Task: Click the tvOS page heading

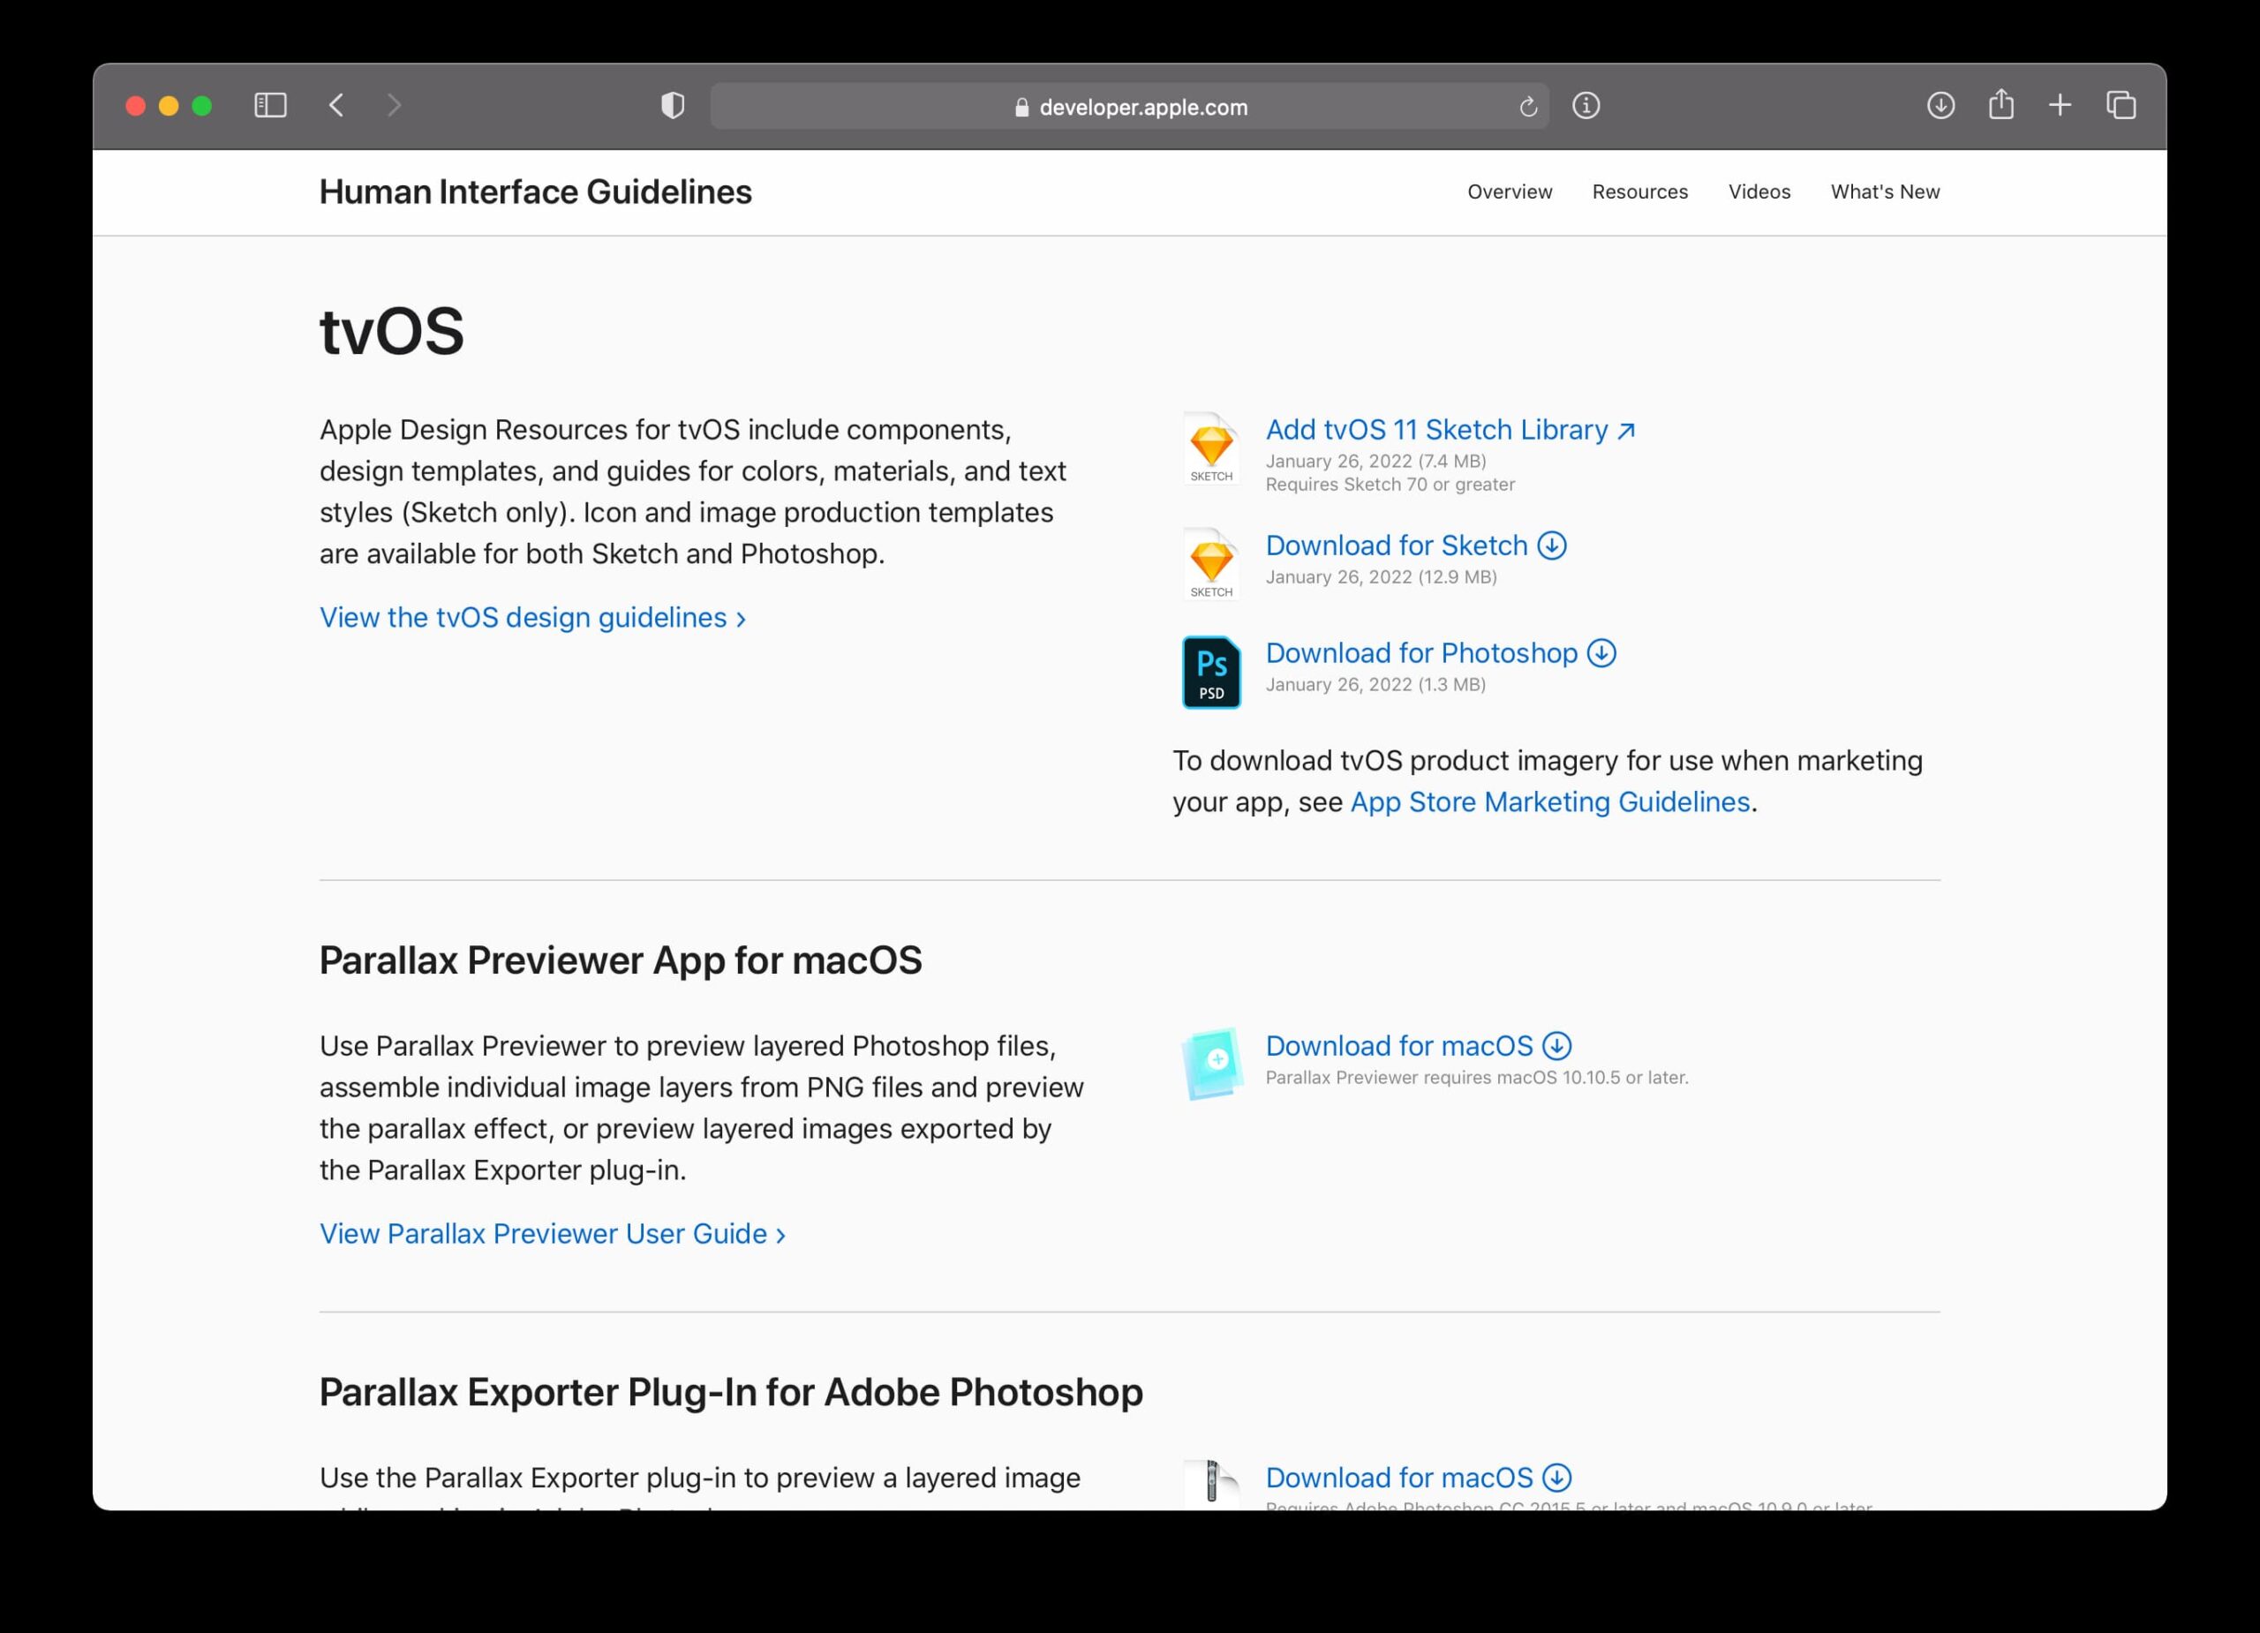Action: tap(392, 332)
